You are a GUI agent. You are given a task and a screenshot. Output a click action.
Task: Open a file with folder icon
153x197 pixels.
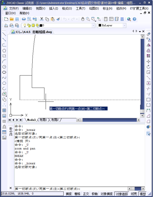coord(12,19)
